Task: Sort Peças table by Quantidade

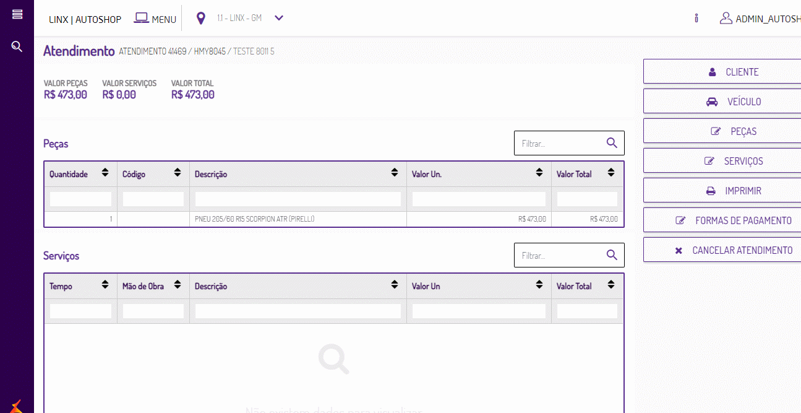Action: (x=105, y=173)
